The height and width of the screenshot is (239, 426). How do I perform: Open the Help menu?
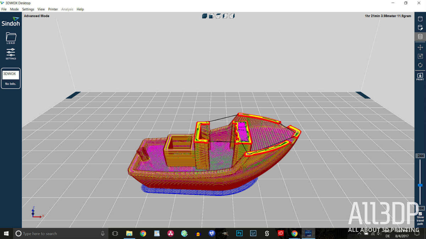tap(80, 9)
